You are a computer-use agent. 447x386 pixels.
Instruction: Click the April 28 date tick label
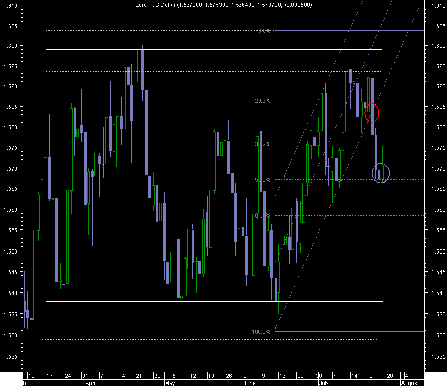click(157, 376)
